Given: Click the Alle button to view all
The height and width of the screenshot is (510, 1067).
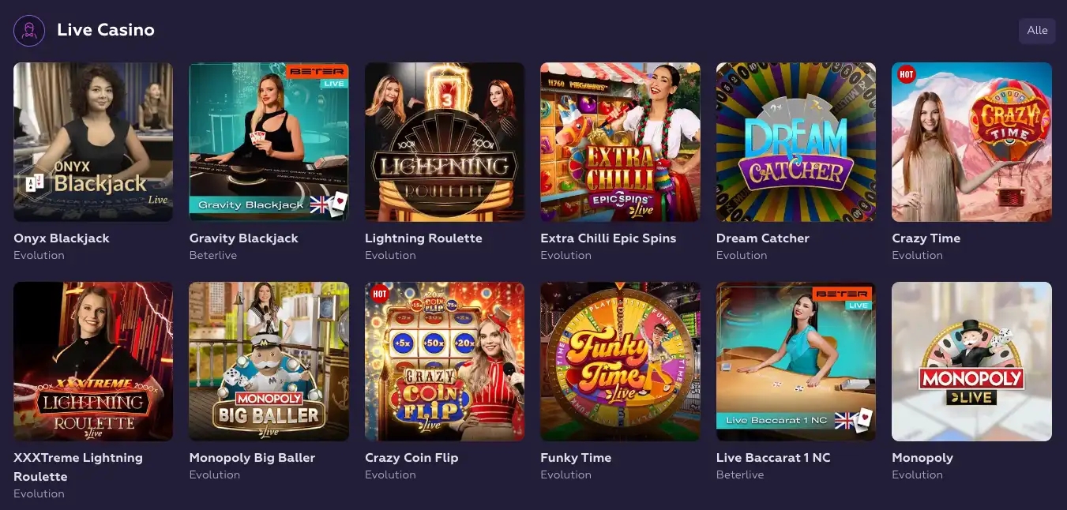Looking at the screenshot, I should (1037, 31).
